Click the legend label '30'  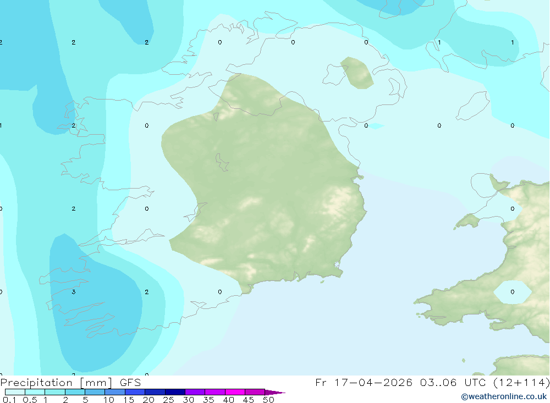[x=188, y=400]
